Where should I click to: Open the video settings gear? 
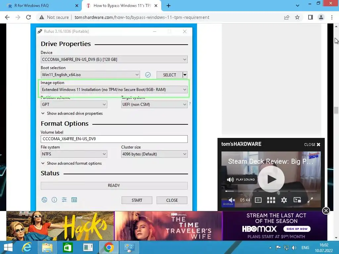[284, 200]
